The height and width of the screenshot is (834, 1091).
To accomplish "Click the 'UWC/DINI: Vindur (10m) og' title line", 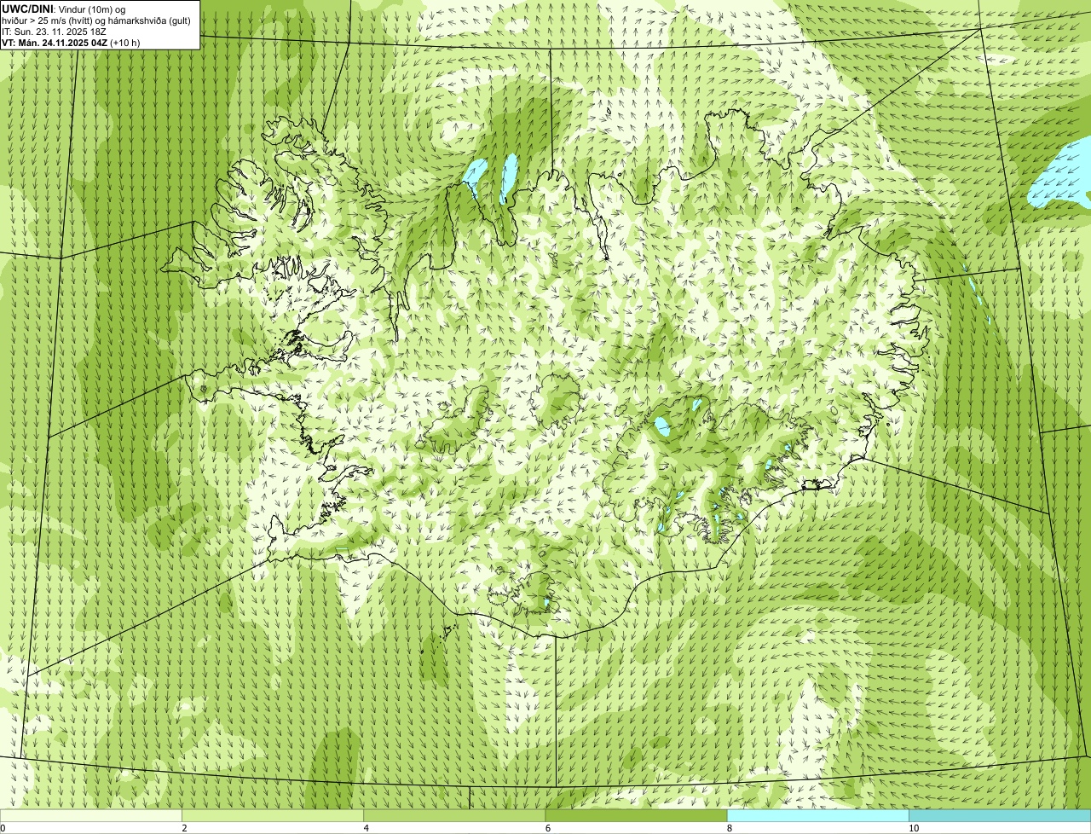I will point(64,9).
